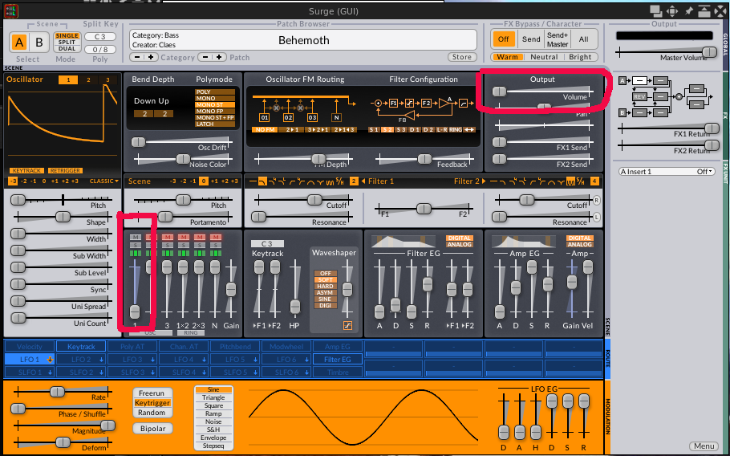Open the Filter 1 type menu
Screen dimensions: 730x456
(381, 181)
